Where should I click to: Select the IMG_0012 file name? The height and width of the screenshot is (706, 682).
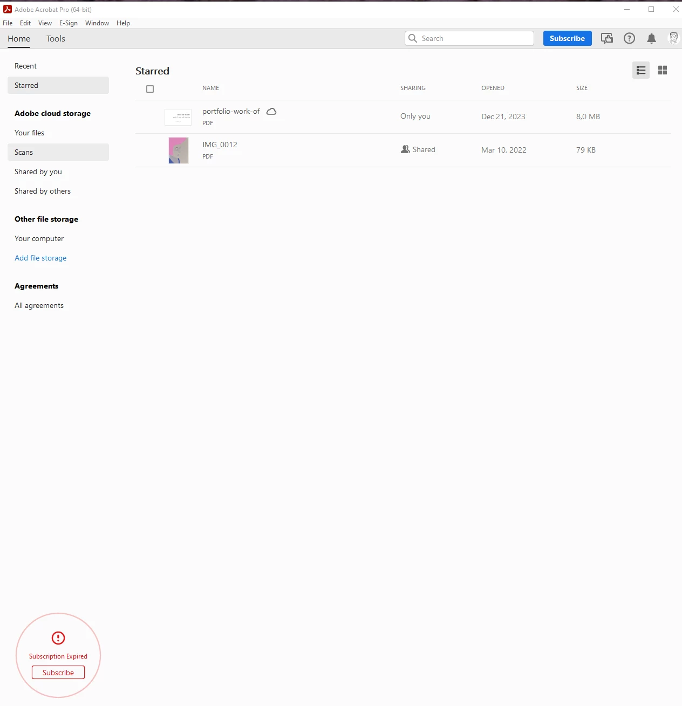pos(220,145)
